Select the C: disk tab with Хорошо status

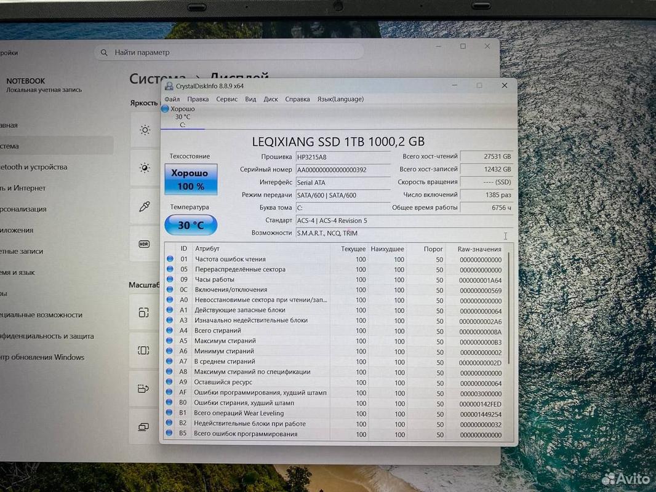click(182, 117)
